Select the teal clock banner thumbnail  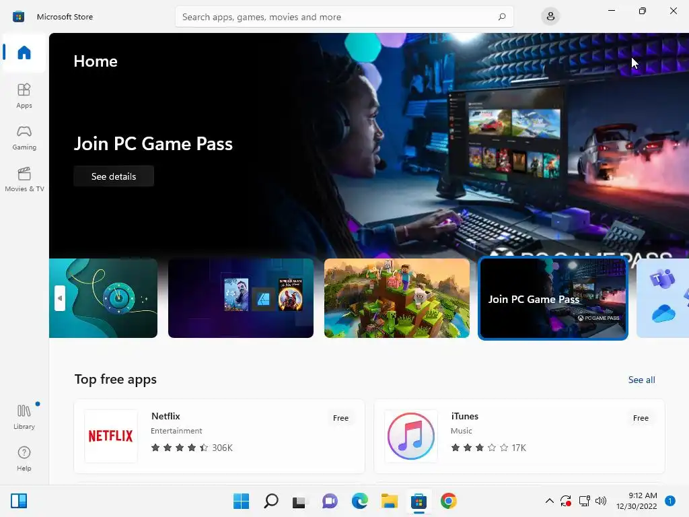[x=103, y=298]
